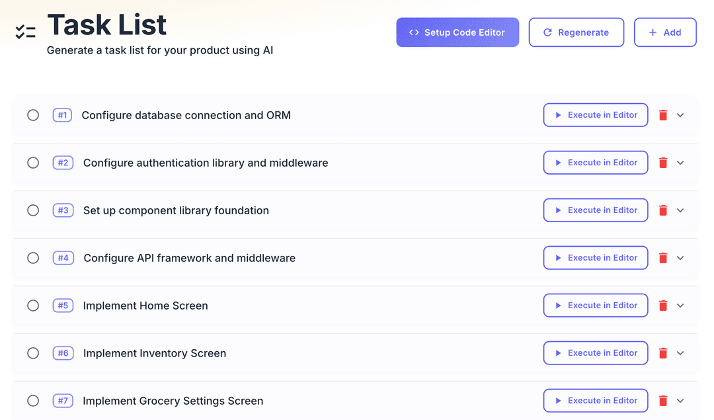Add a new task
714x420 pixels.
pos(664,32)
